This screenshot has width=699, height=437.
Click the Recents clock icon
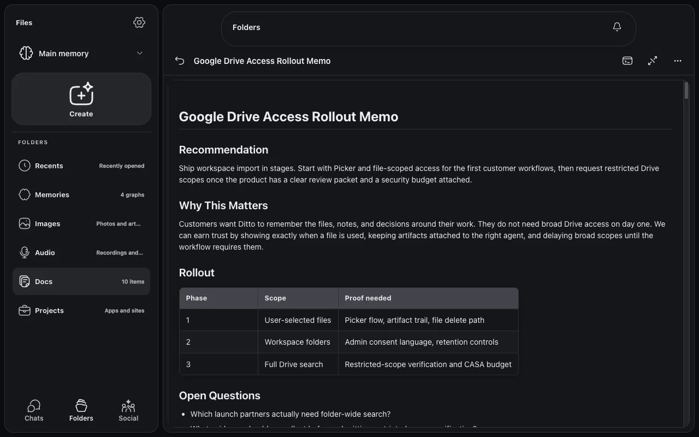coord(25,166)
